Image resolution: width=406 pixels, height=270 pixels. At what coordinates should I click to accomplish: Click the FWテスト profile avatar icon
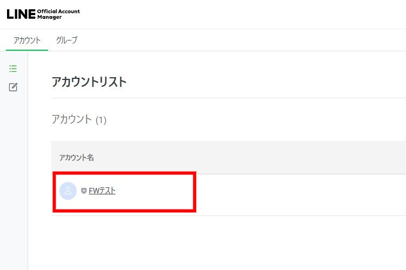[68, 191]
